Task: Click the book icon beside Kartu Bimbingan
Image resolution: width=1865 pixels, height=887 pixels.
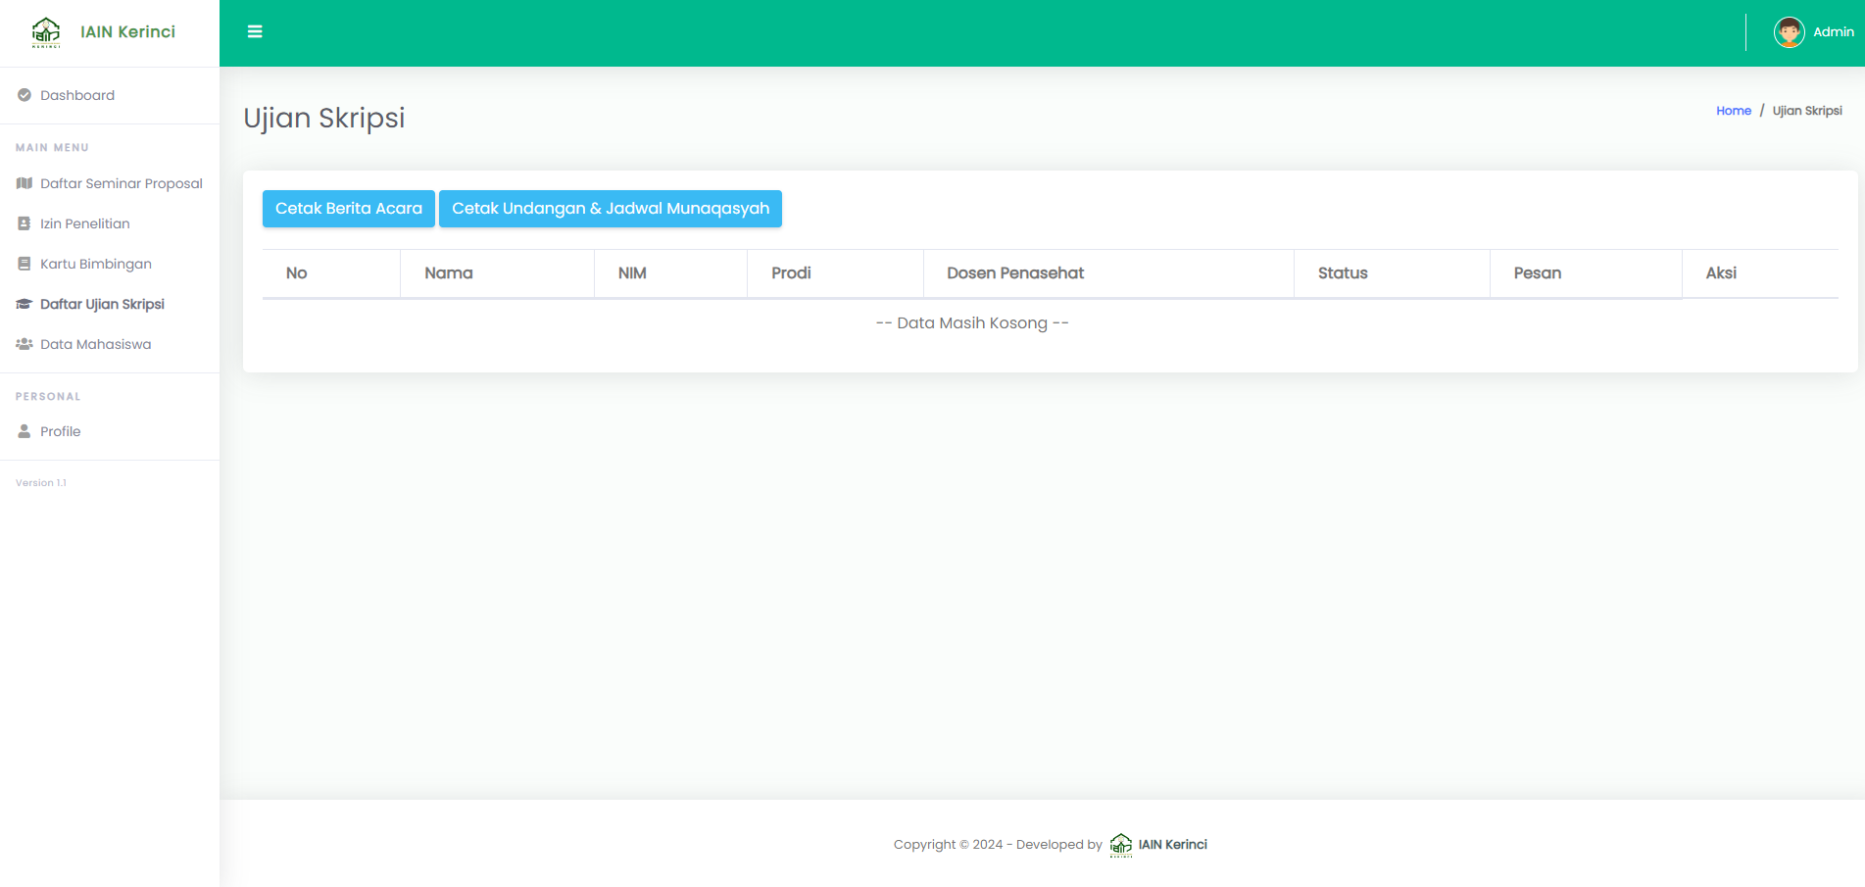Action: pyautogui.click(x=25, y=264)
